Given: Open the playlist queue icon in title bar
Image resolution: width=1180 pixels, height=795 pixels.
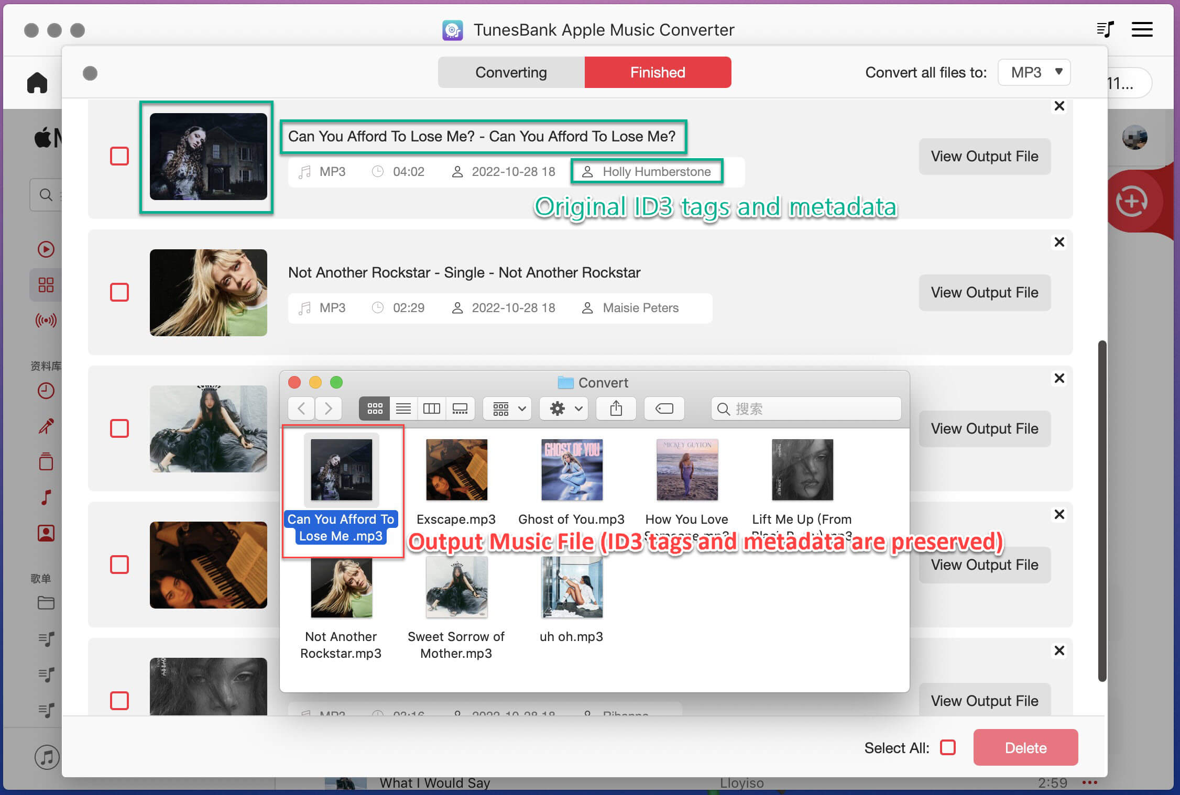Looking at the screenshot, I should coord(1105,29).
